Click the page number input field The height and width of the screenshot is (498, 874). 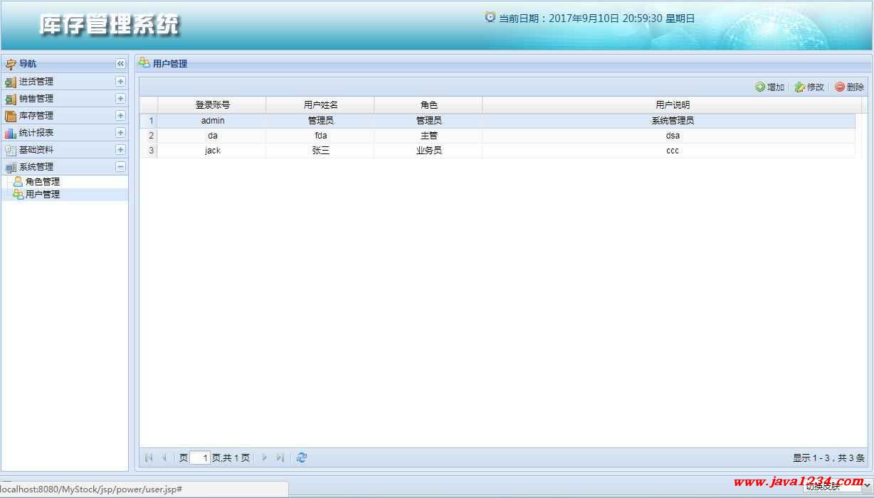[200, 458]
